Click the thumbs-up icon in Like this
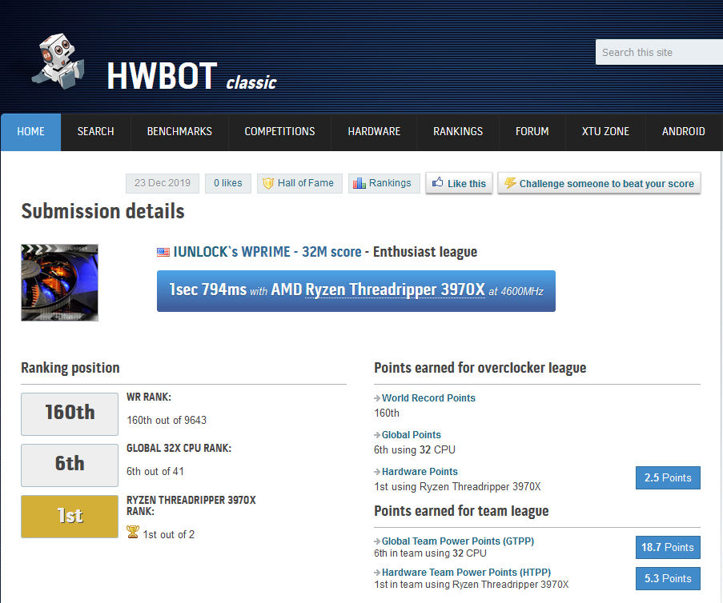The image size is (723, 603). point(438,182)
